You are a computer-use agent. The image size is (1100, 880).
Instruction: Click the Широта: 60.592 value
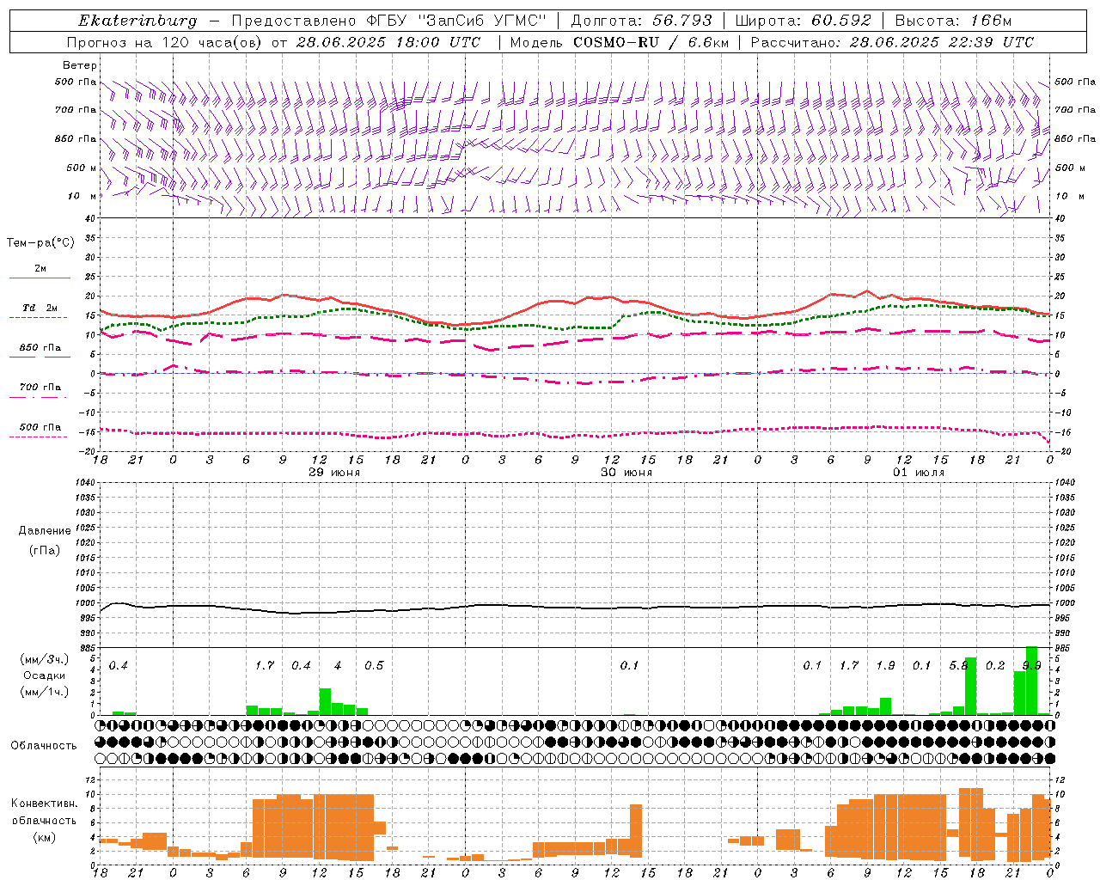click(x=804, y=21)
